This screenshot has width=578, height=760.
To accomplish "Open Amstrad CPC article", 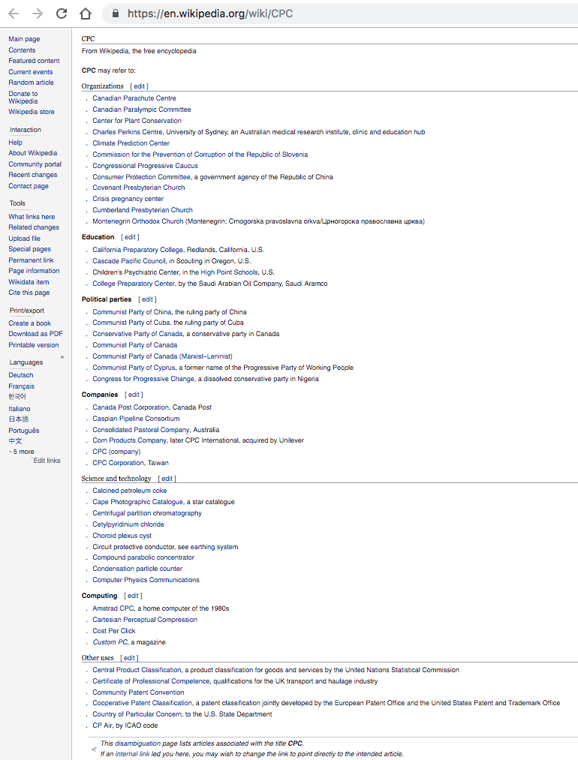I will point(113,608).
